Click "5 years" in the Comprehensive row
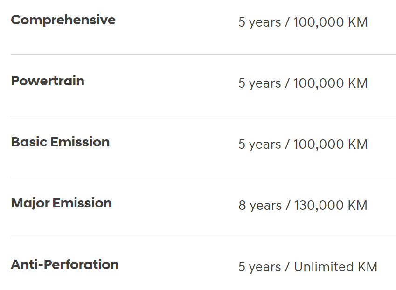 (260, 22)
